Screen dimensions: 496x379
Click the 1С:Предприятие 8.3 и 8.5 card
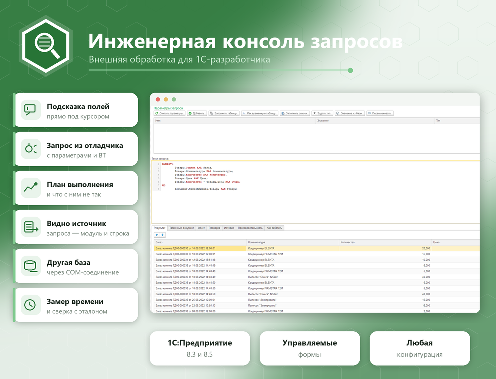[200, 348]
